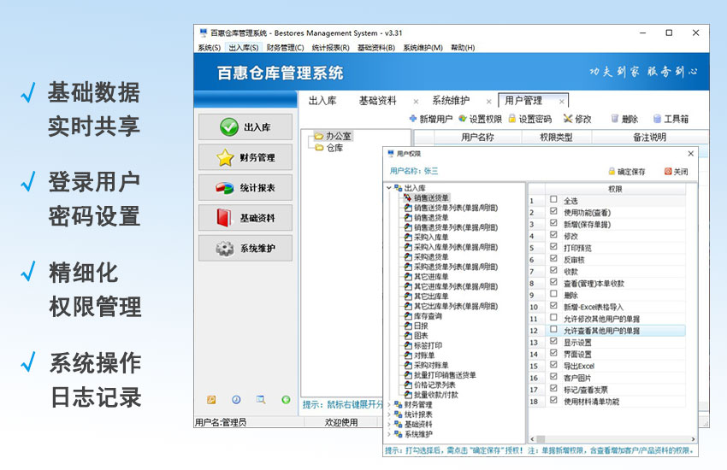727x470 pixels.
Task: Open 设置权限 permission settings in toolbar
Action: [480, 119]
